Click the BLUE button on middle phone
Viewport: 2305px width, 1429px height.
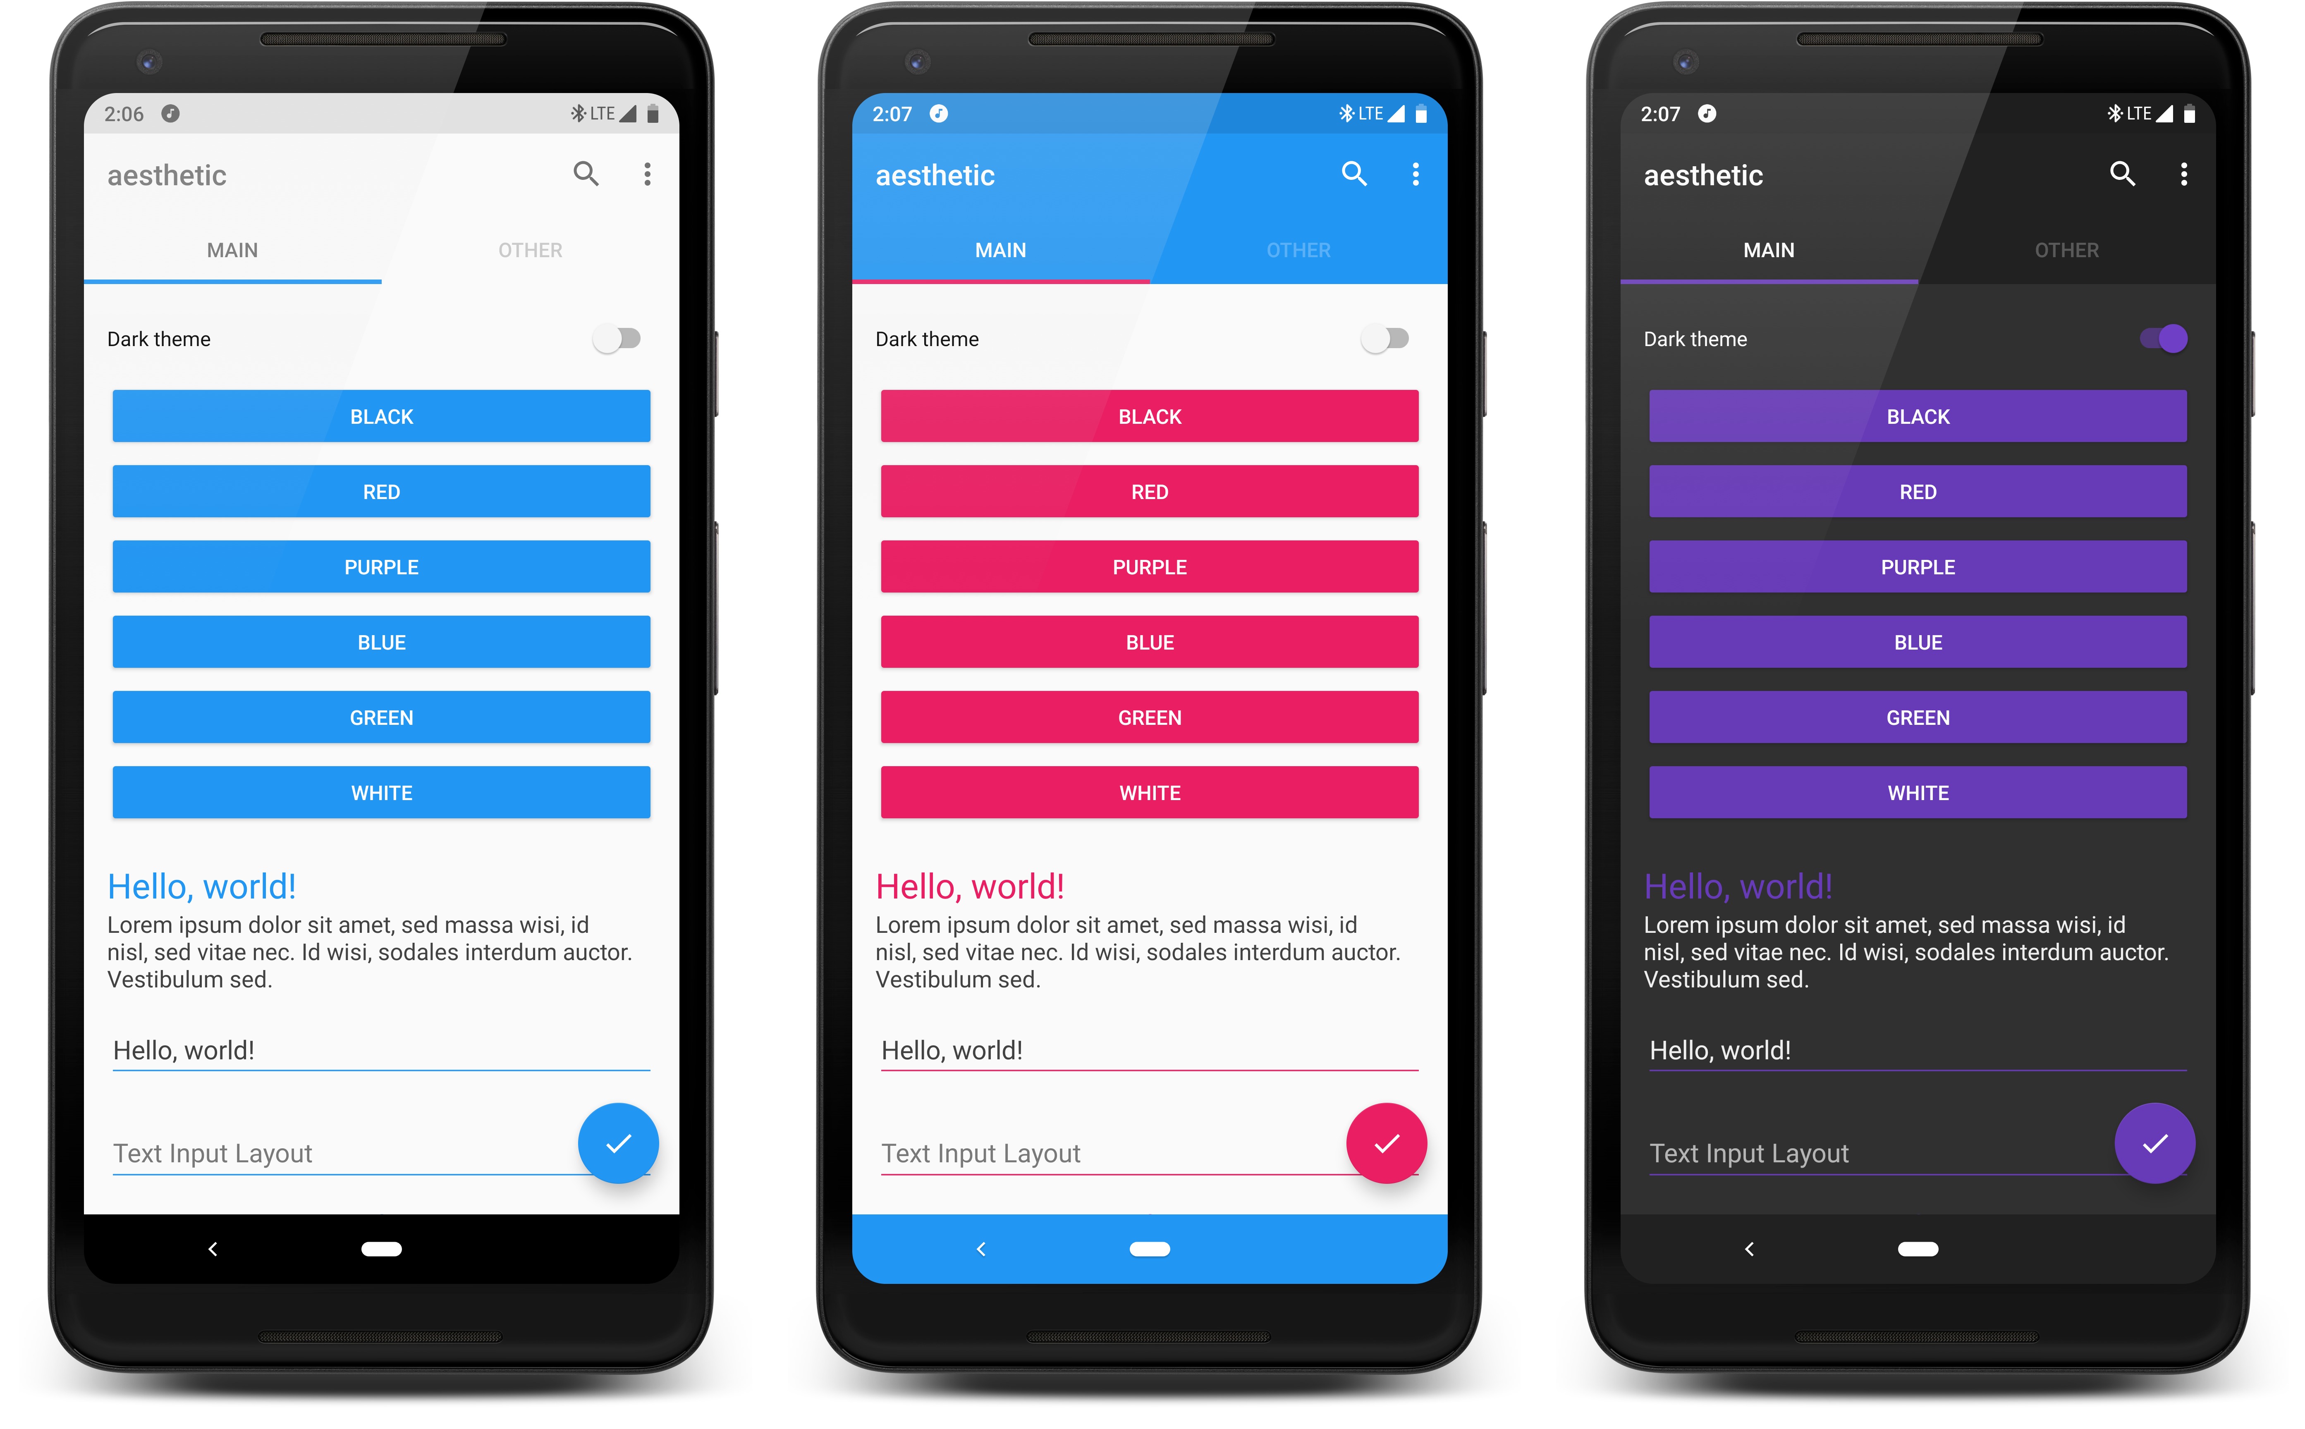(x=1148, y=642)
